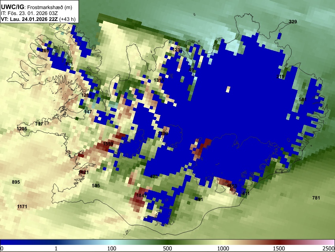
Task: Click the map value 1233
Action: click(x=177, y=50)
